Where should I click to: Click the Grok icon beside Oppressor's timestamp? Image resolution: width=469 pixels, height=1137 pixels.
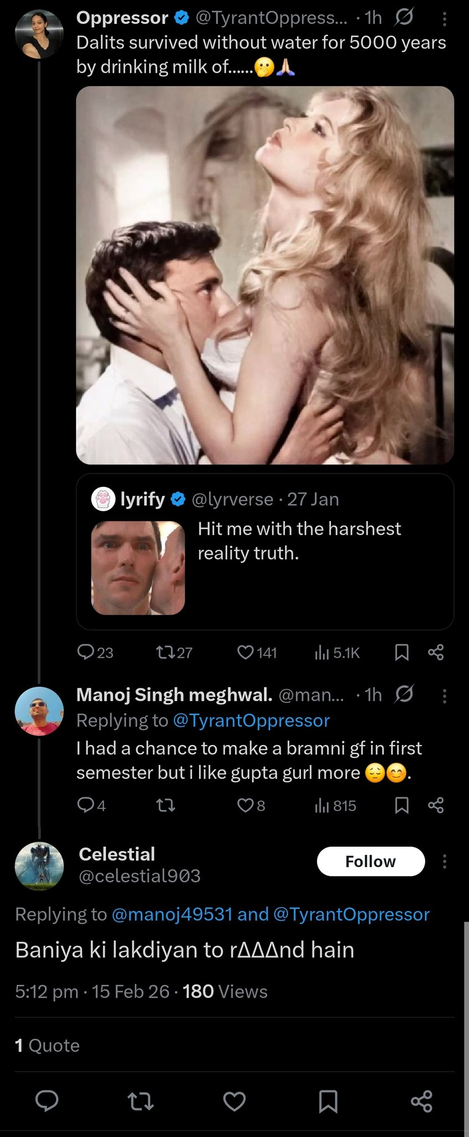[x=404, y=18]
